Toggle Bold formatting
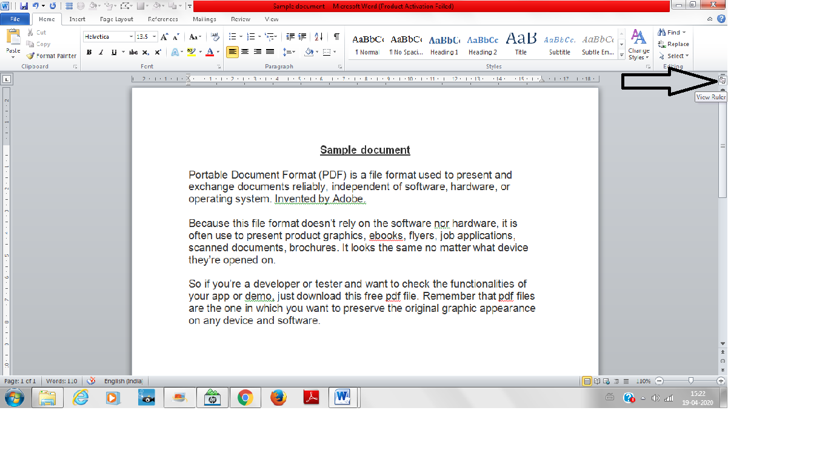 [89, 52]
